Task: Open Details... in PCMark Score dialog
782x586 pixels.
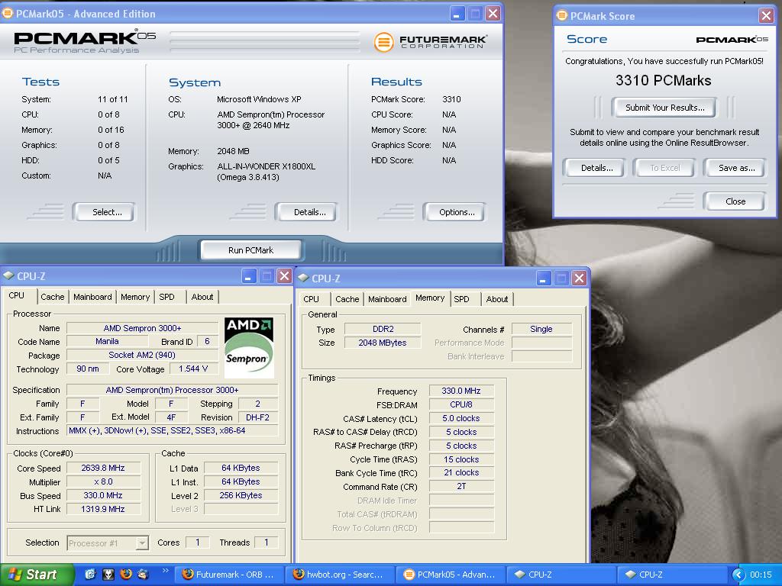Action: click(594, 168)
